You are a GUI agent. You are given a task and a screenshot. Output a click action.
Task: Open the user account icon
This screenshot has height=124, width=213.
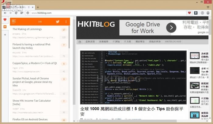point(208,13)
